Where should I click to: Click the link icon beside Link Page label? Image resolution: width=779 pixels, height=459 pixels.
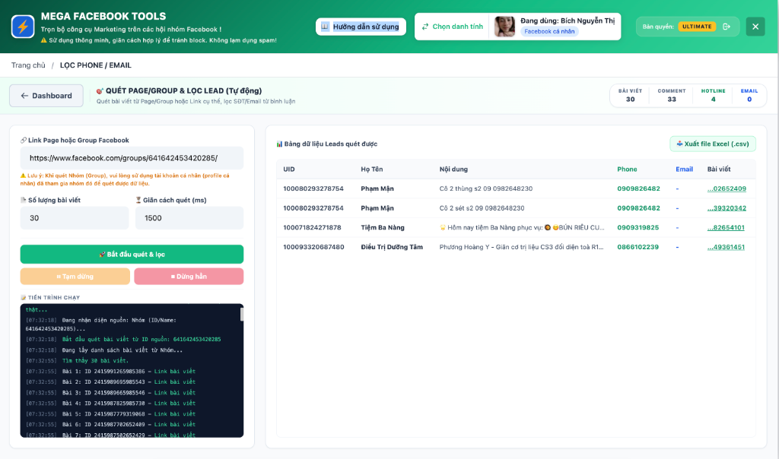pyautogui.click(x=24, y=141)
